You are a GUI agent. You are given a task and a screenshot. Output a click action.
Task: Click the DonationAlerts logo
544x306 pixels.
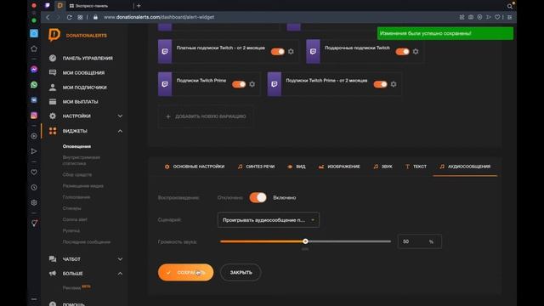point(77,35)
